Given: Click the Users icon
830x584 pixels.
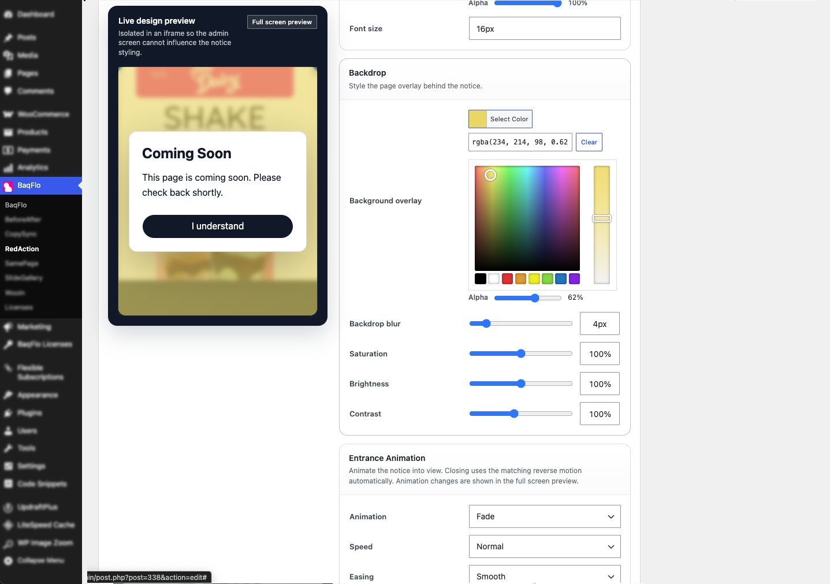Looking at the screenshot, I should coord(8,431).
